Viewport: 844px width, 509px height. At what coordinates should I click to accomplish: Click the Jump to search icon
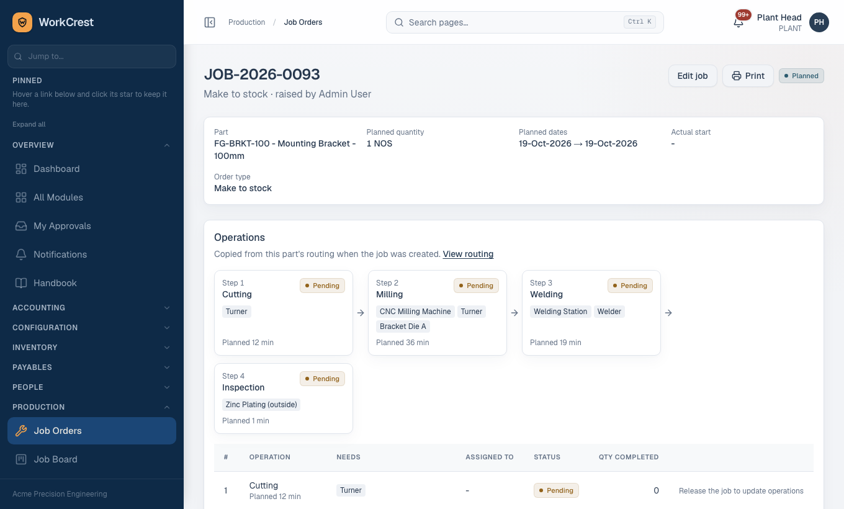coord(19,56)
